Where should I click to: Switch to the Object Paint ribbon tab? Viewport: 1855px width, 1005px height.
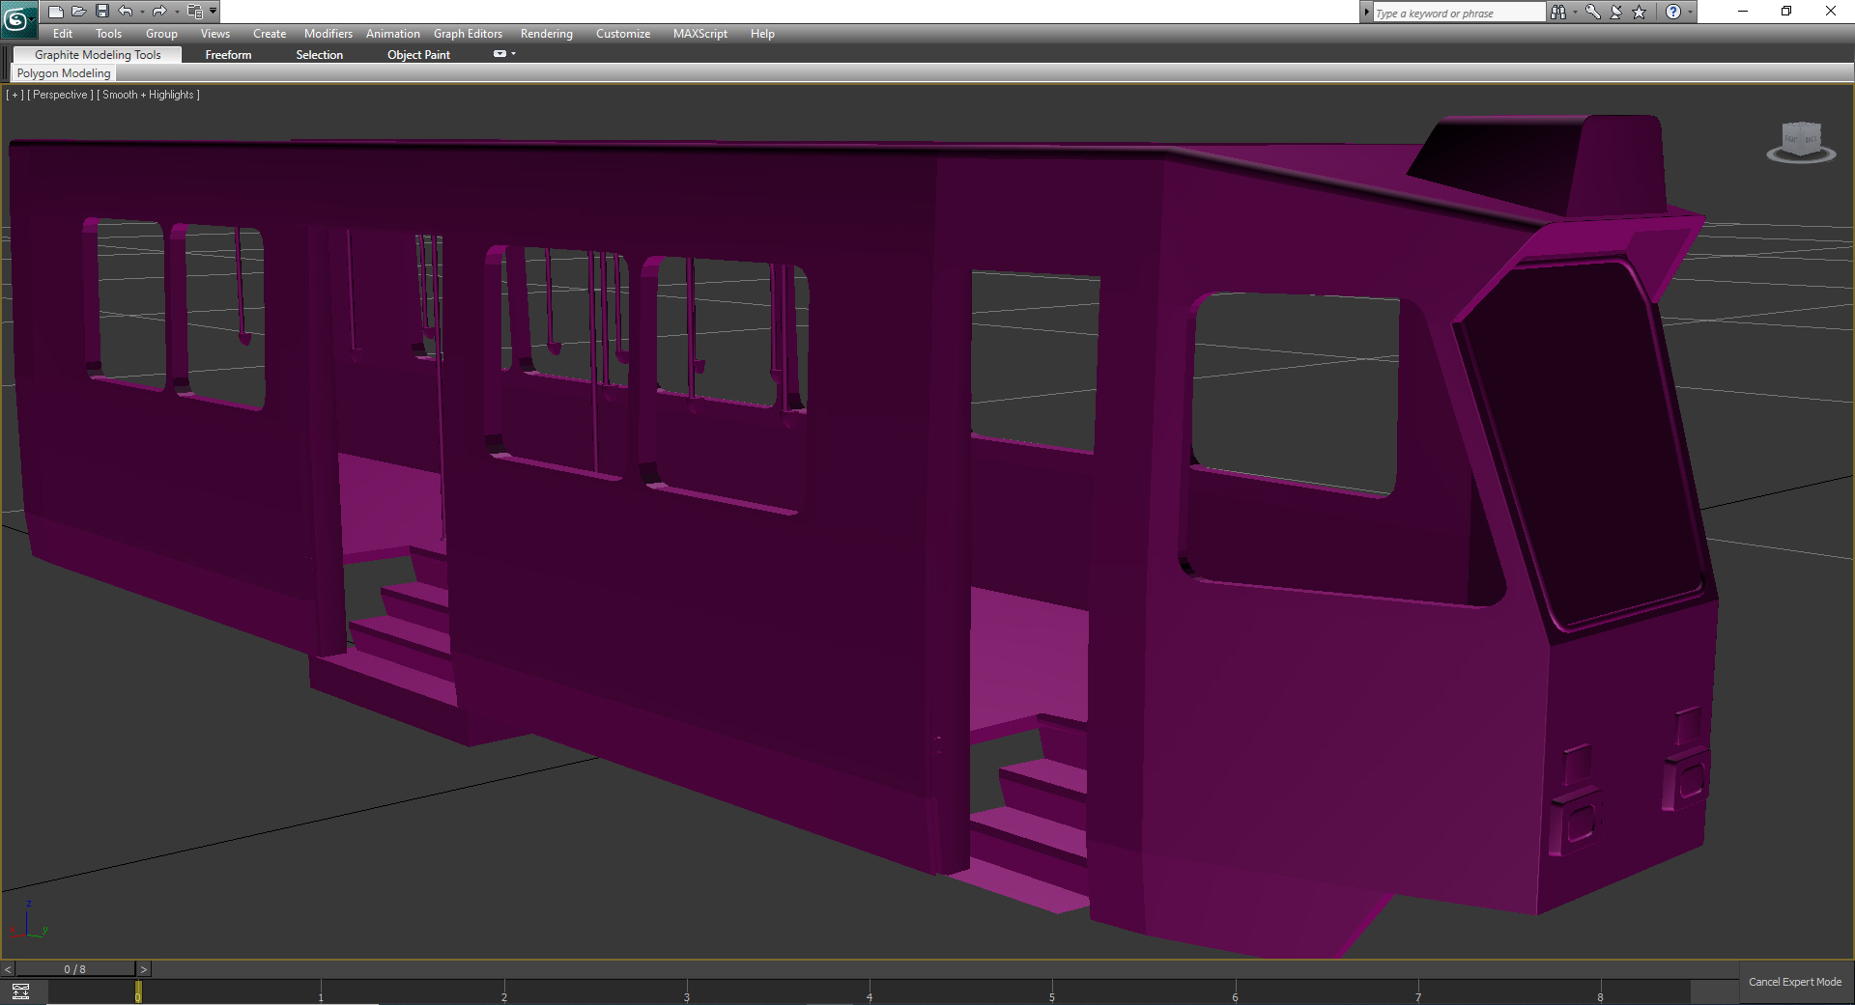click(418, 55)
